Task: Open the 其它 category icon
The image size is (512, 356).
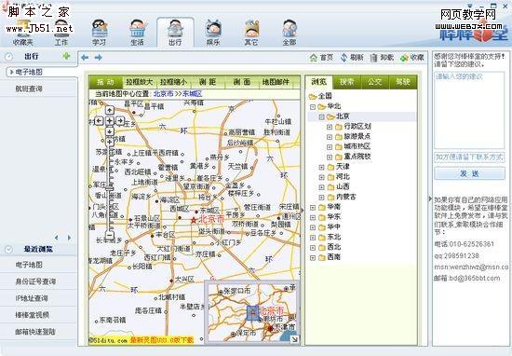Action: click(x=251, y=33)
